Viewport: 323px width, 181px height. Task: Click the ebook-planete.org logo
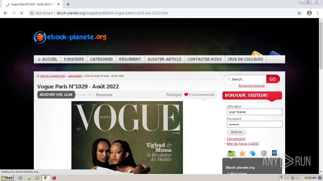coord(70,37)
